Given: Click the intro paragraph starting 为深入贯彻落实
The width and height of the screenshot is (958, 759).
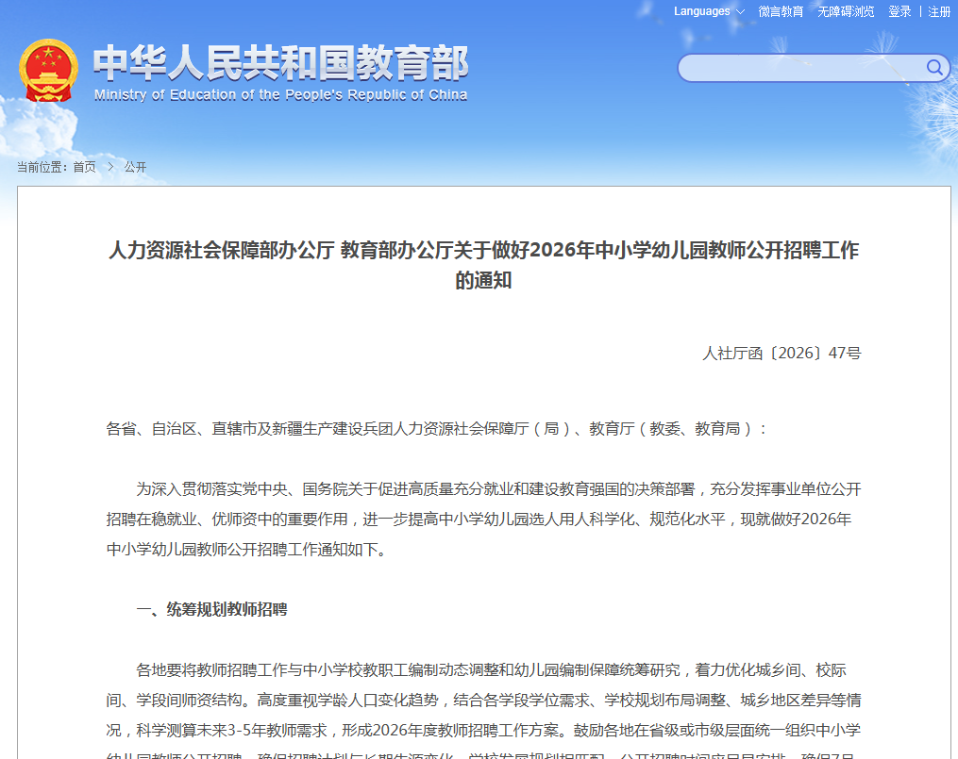Looking at the screenshot, I should click(x=483, y=520).
